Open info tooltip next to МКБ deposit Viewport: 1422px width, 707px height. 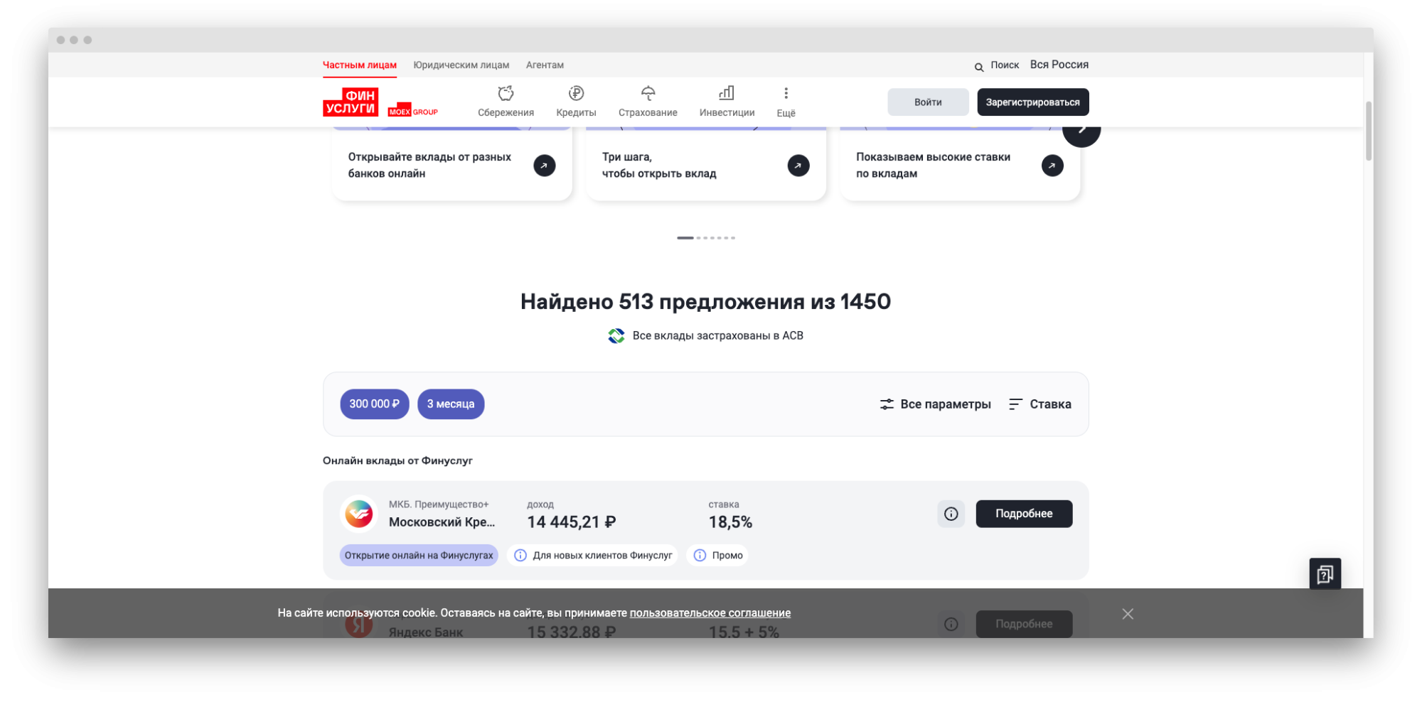coord(951,514)
